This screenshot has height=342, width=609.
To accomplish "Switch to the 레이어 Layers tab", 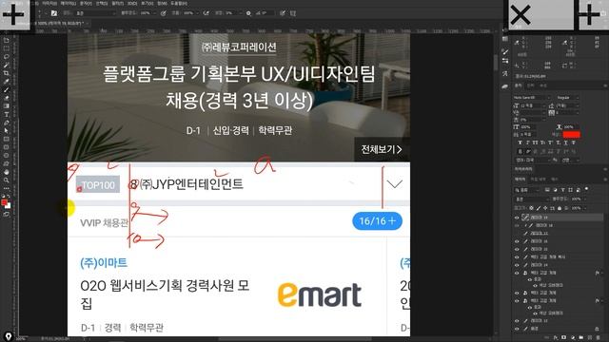I will pos(520,180).
